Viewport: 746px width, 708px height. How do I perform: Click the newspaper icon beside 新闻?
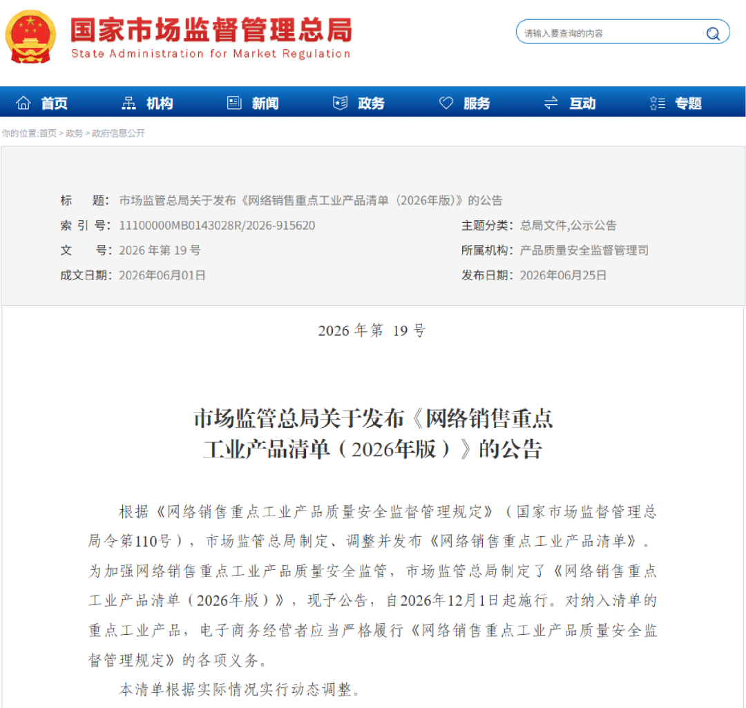click(x=235, y=103)
